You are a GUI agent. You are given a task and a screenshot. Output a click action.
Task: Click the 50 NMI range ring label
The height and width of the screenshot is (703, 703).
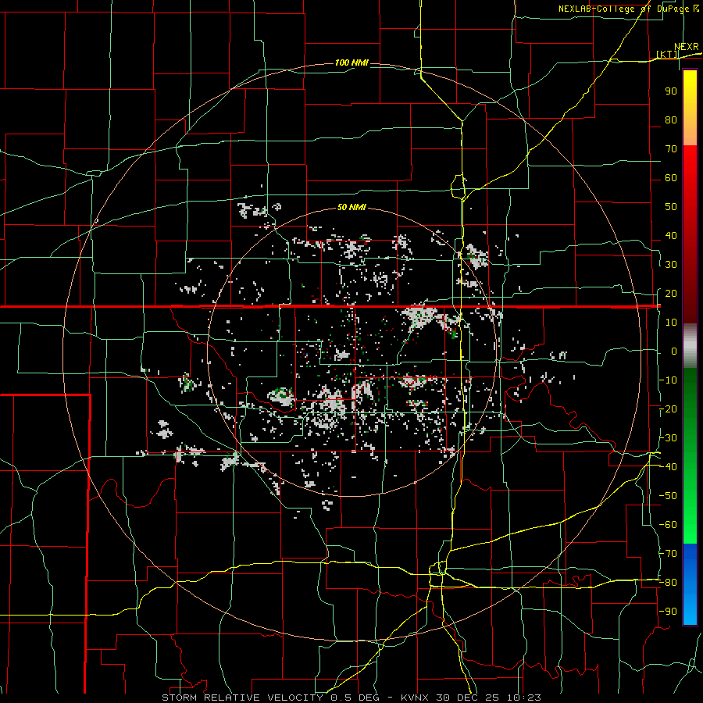[x=351, y=207]
